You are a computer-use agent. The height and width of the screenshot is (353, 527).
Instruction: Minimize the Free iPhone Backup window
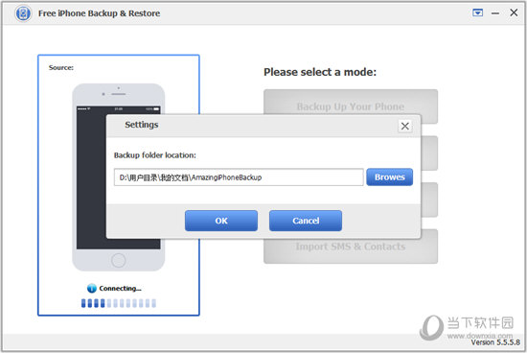[x=495, y=13]
